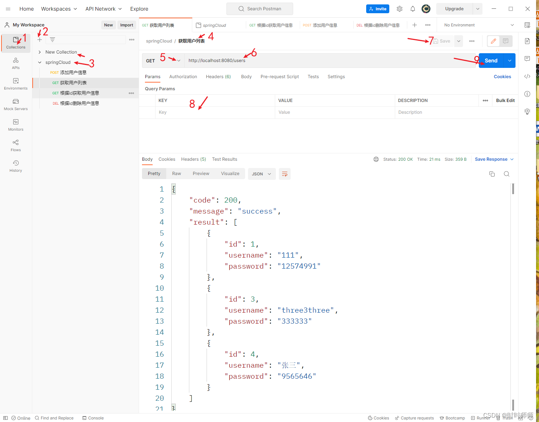Viewport: 539px width, 422px height.
Task: Open options for 根据id获取用户信息 request
Action: point(131,93)
